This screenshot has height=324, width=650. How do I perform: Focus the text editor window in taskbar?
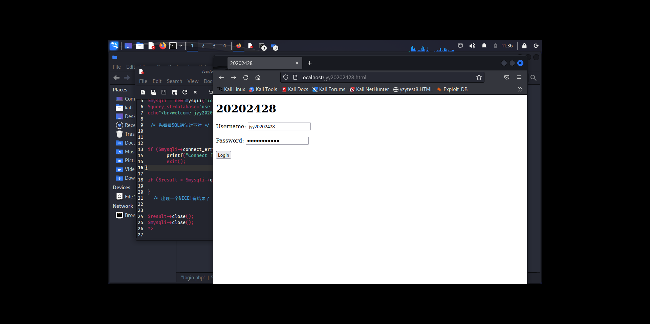251,46
